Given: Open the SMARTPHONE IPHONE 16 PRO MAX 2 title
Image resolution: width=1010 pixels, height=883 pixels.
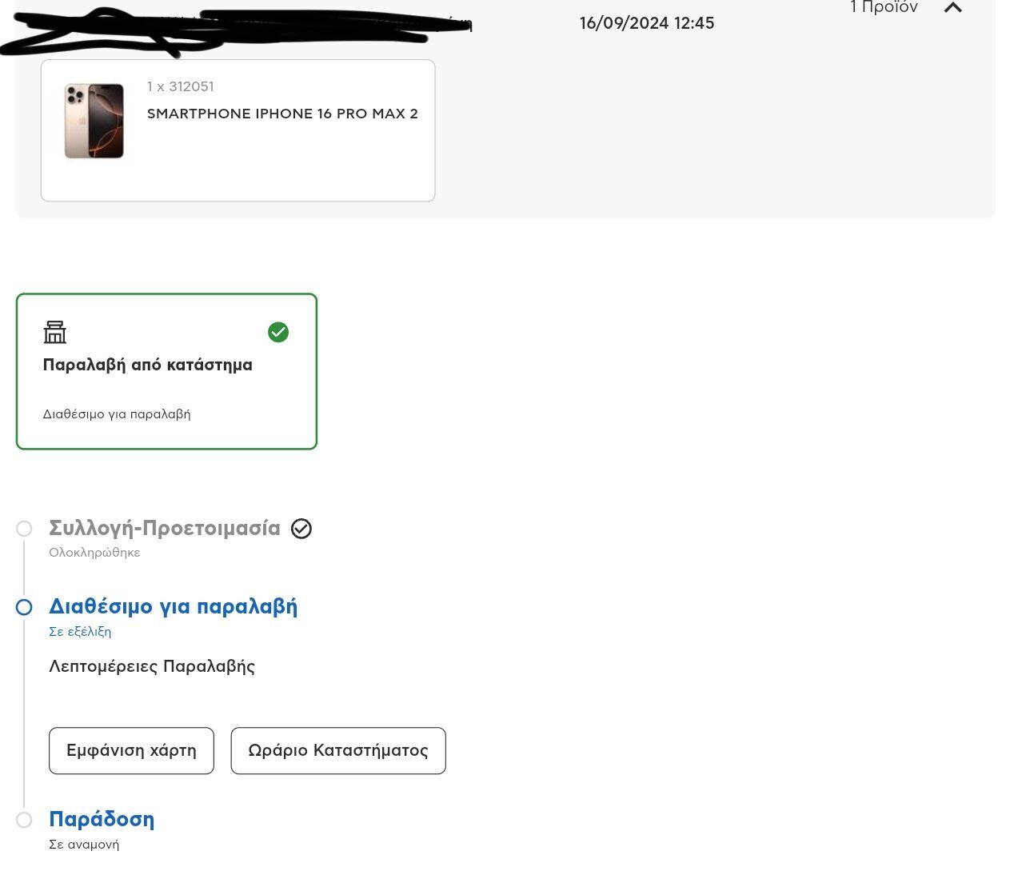Looking at the screenshot, I should (282, 114).
